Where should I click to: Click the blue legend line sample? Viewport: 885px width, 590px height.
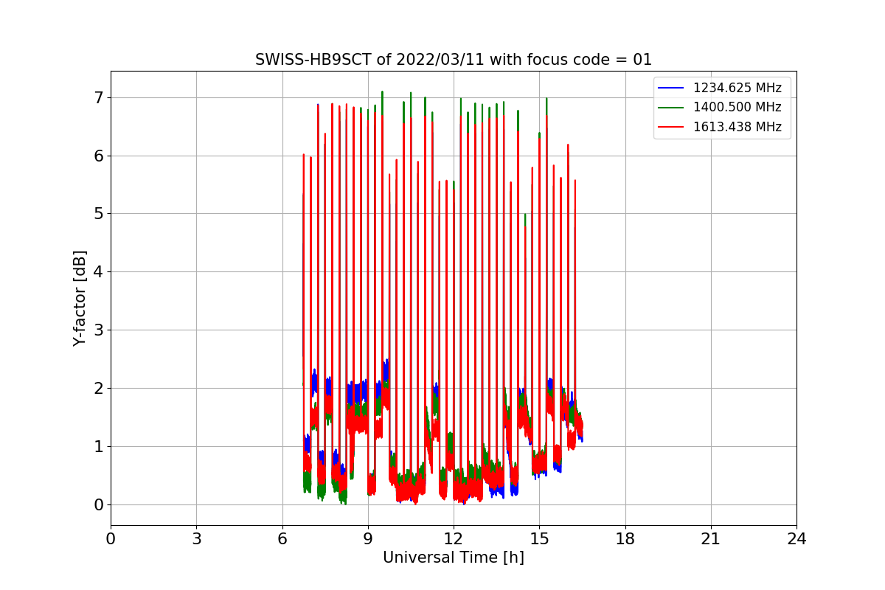[x=671, y=88]
